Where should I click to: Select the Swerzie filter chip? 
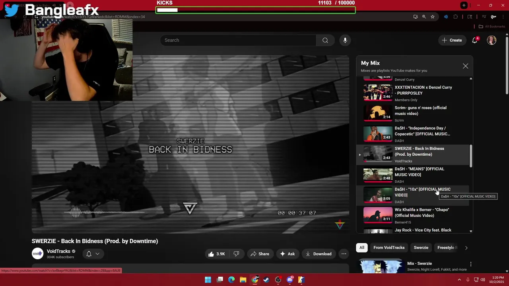point(421,247)
